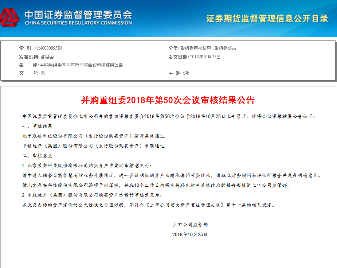Click item 1 about 北京辰安科技 购买资产方案
Viewport: 337px width, 268px height.
[x=87, y=166]
